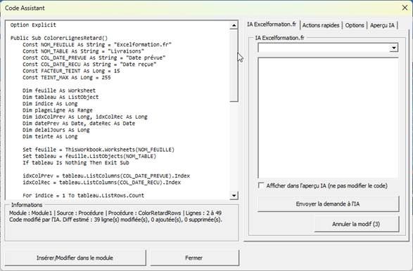The width and height of the screenshot is (413, 271).
Task: Click the 'Const NOM_FEUILLE As String' line
Action: (97, 45)
